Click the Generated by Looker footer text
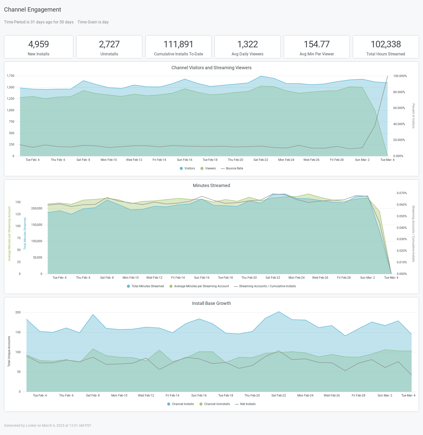The width and height of the screenshot is (423, 435). tap(48, 425)
